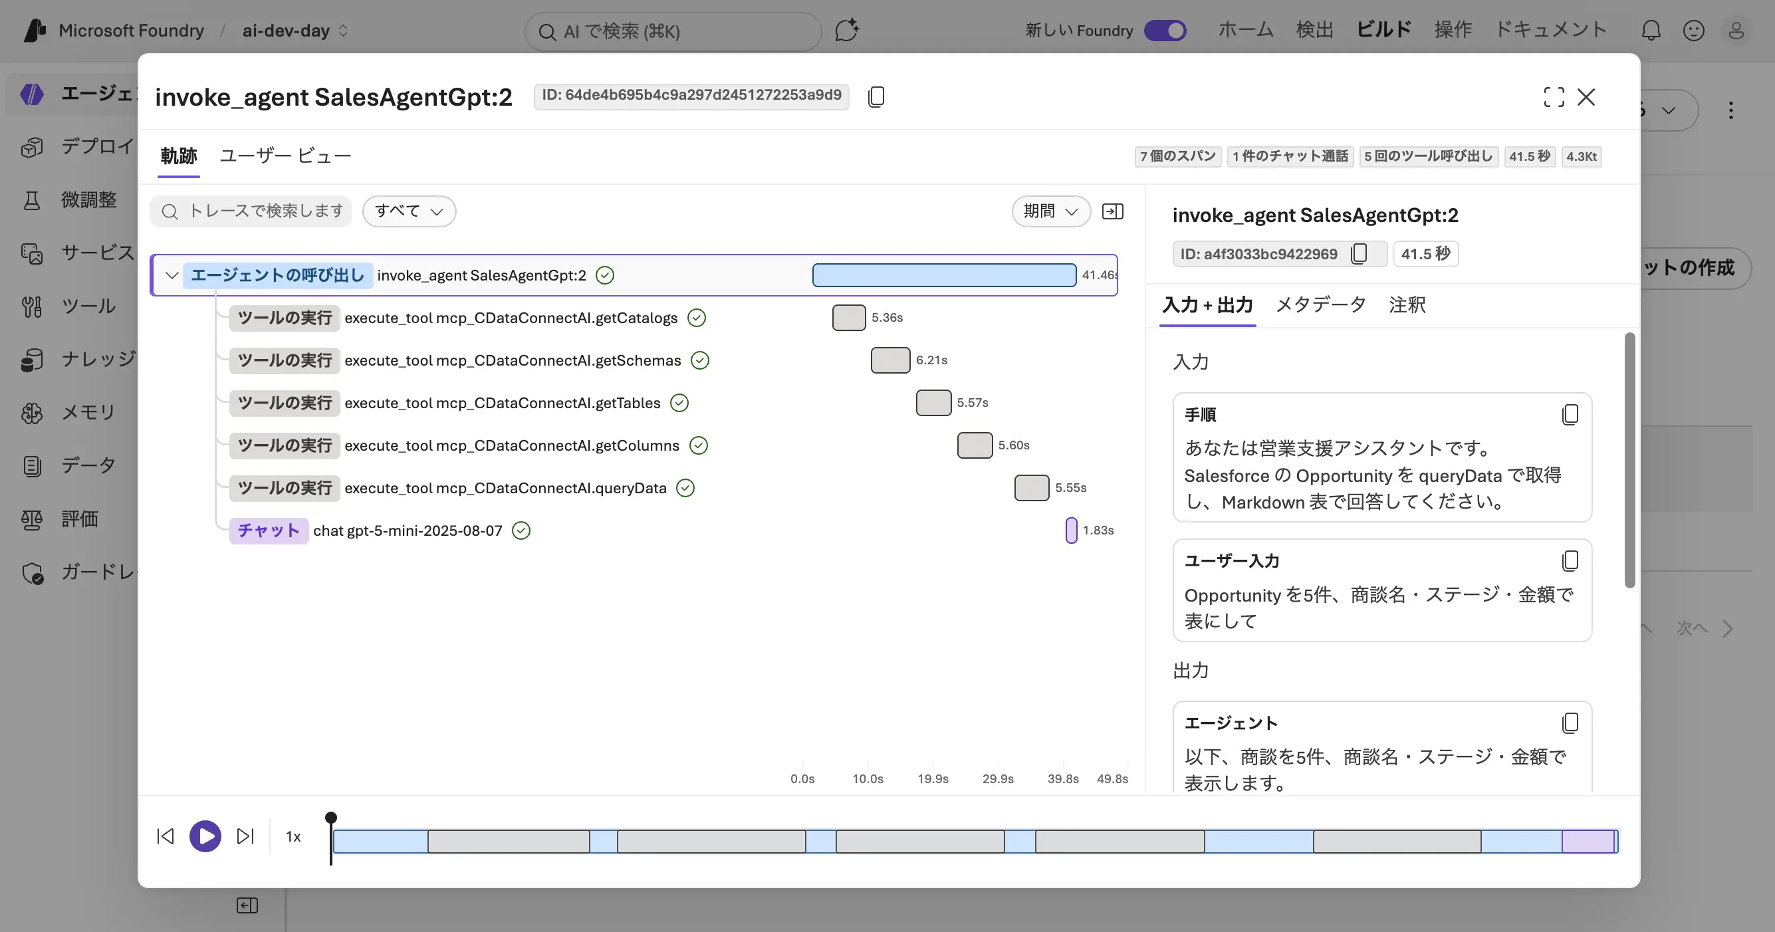The image size is (1775, 932).
Task: Open 評価 sidebar icon
Action: pos(32,519)
